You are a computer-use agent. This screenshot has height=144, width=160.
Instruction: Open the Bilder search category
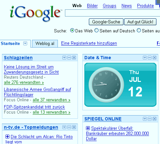pyautogui.click(x=92, y=6)
